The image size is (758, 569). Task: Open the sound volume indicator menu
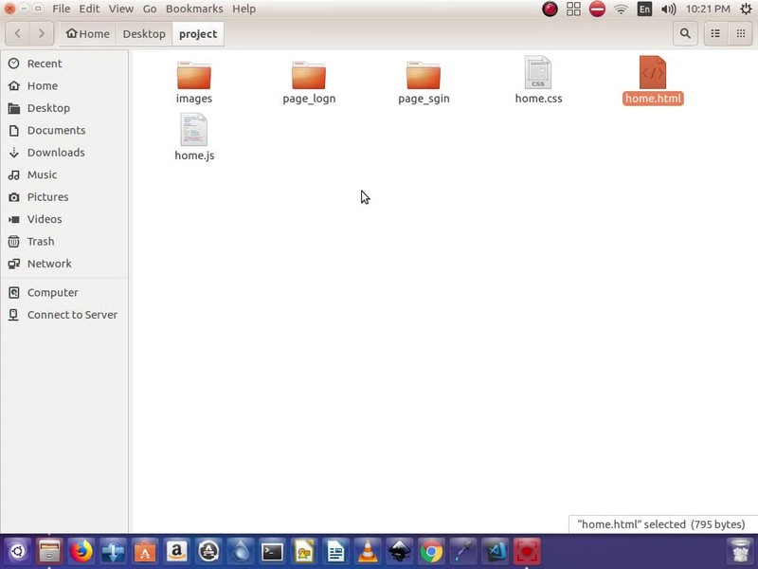click(668, 9)
